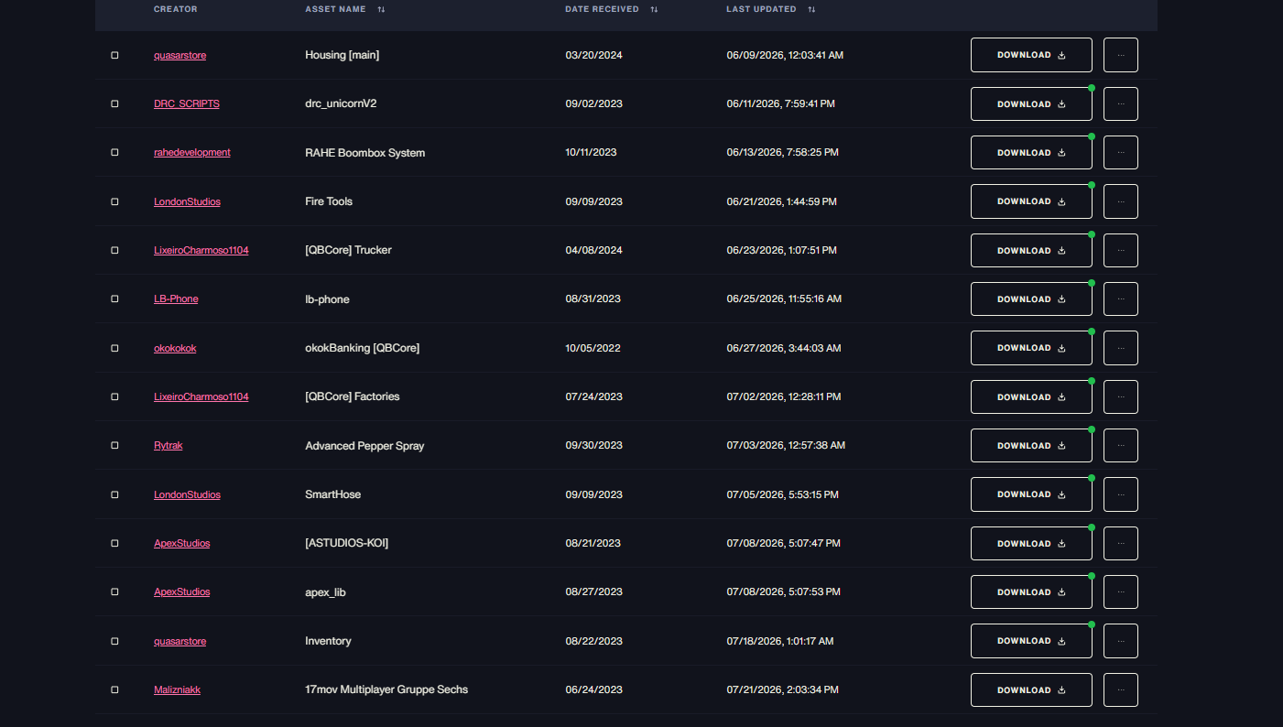Download the [ASTUDIOS-KOI] asset
This screenshot has width=1283, height=727.
tap(1031, 544)
